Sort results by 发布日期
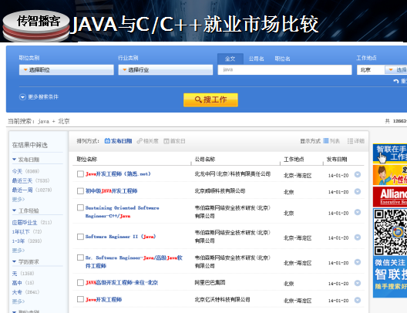Viewport: 407px width, 313px height. pos(119,141)
